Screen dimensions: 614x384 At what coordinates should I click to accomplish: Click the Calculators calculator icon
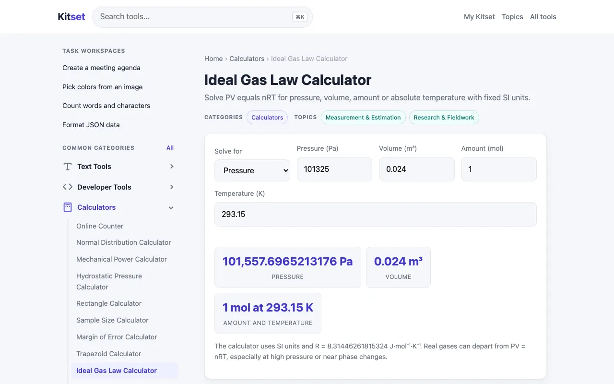click(68, 207)
